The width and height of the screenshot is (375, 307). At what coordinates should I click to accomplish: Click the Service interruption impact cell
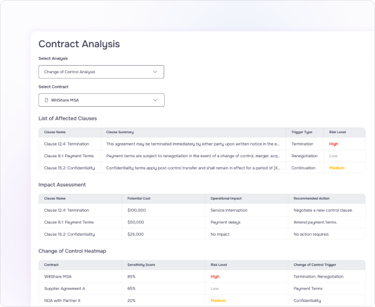tap(229, 210)
